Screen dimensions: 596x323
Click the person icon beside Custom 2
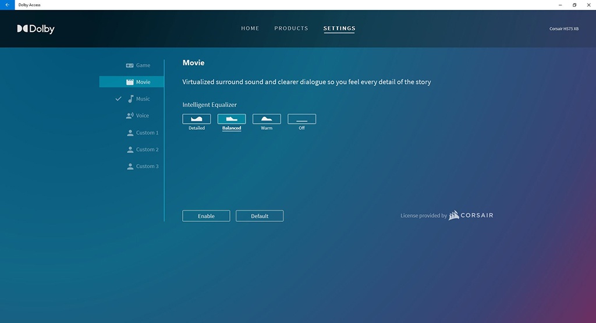pyautogui.click(x=130, y=150)
